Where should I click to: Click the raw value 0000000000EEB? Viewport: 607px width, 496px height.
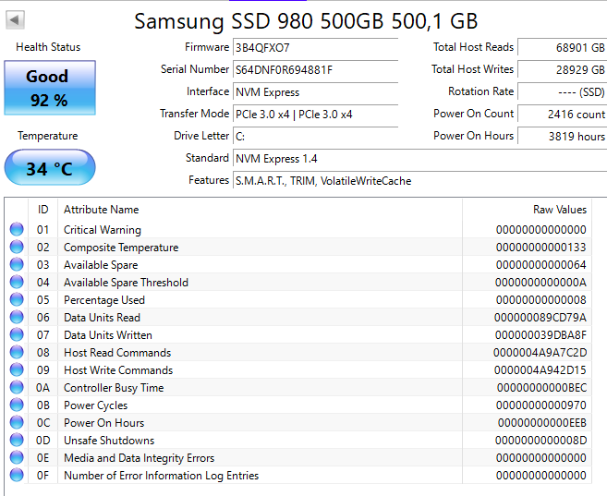(x=542, y=423)
